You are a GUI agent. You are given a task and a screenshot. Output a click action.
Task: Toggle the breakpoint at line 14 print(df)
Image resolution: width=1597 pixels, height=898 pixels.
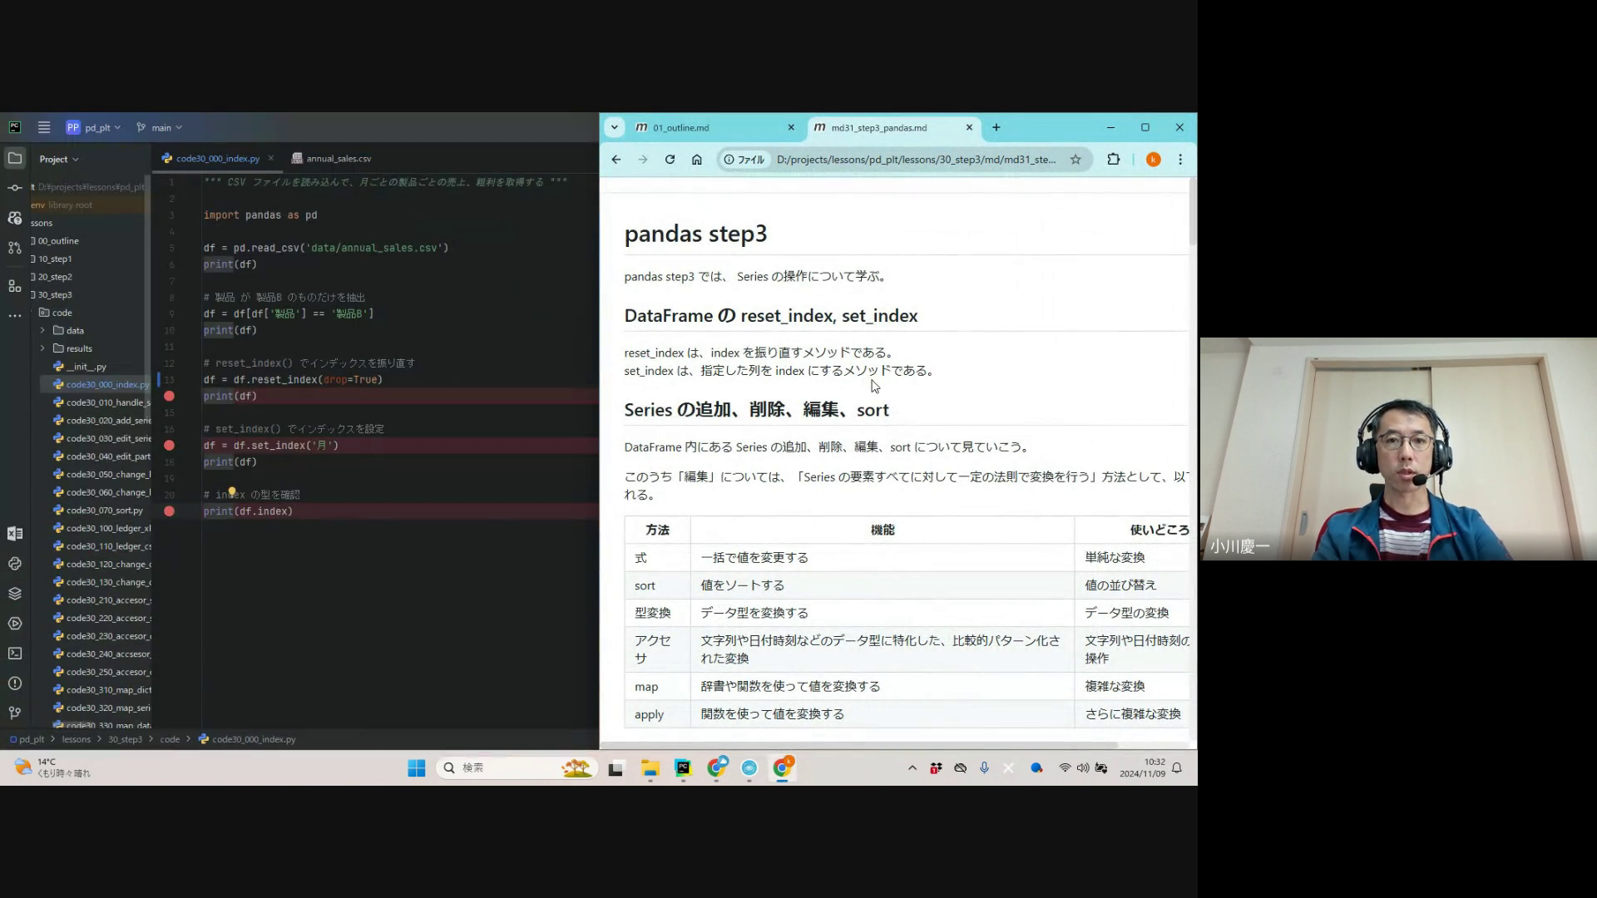pyautogui.click(x=169, y=397)
